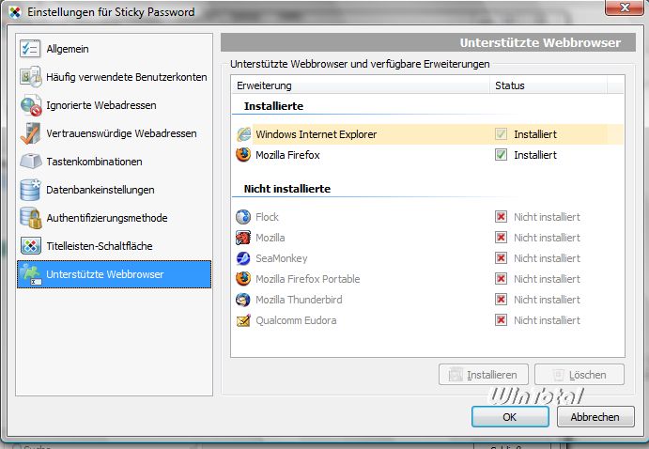649x449 pixels.
Task: Open Häufig verwendete Benutzerkonten settings
Action: tap(114, 77)
